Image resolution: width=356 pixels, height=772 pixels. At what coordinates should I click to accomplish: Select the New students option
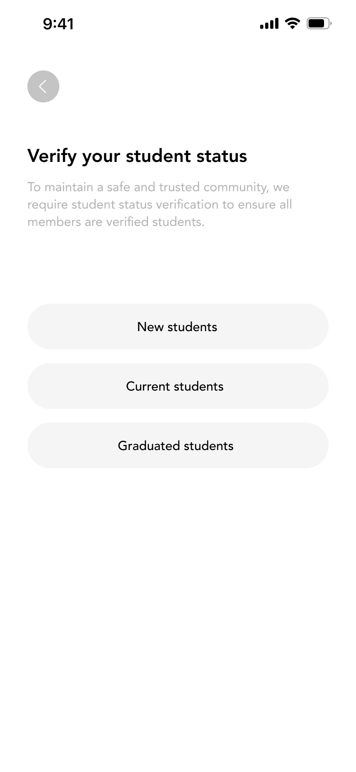(178, 327)
